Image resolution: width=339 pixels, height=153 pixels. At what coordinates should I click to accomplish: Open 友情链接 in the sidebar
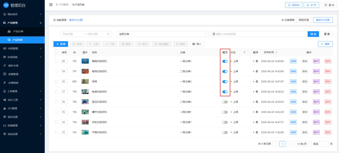pos(13,83)
